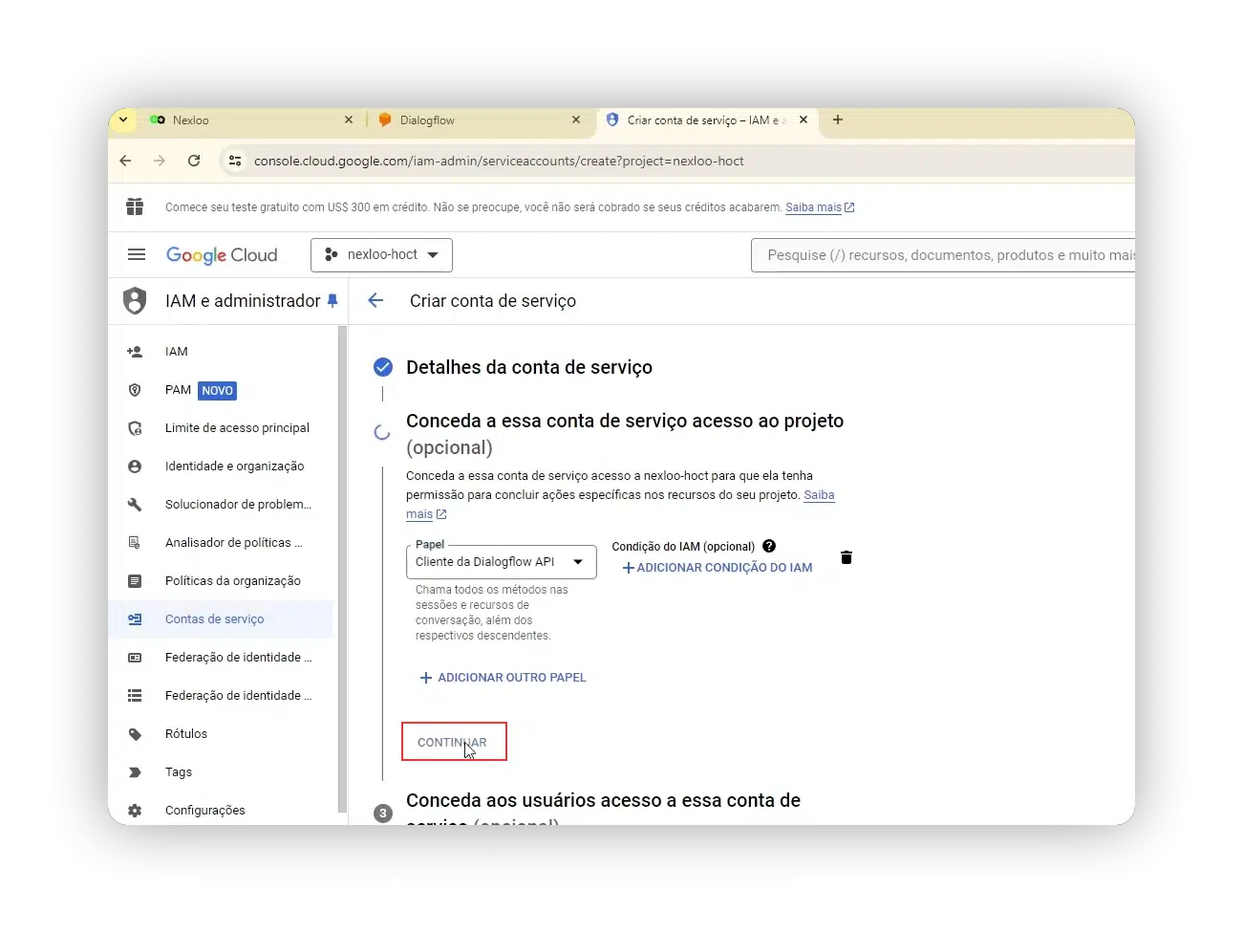Viewport: 1243px width, 933px height.
Task: Click the browser forward arrow
Action: [x=160, y=161]
